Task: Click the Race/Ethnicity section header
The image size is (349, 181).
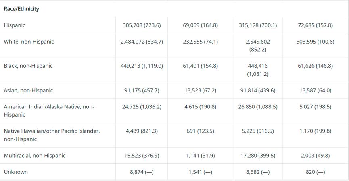Action: pyautogui.click(x=21, y=8)
